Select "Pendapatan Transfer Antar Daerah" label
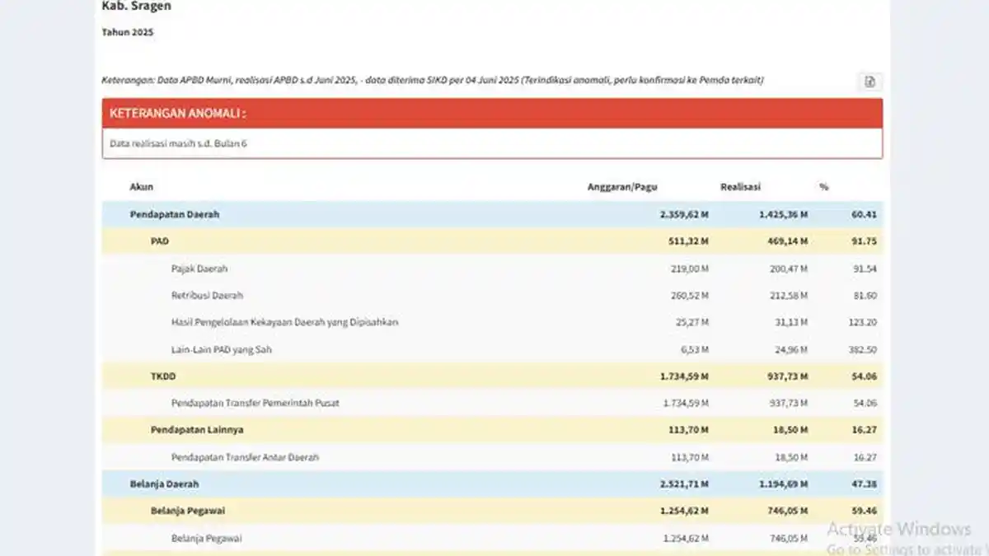Viewport: 989px width, 556px height. 245,456
